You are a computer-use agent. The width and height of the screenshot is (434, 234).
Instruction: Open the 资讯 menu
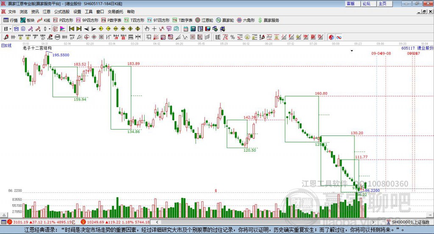coord(35,11)
